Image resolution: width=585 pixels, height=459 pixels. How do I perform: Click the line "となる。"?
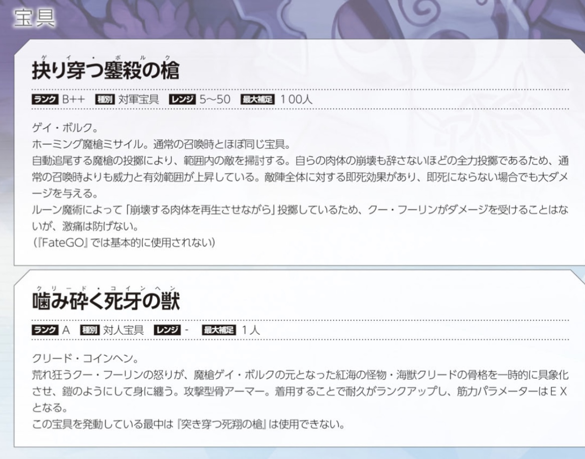(x=50, y=408)
